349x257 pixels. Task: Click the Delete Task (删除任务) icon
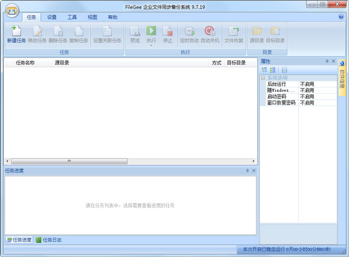[58, 31]
